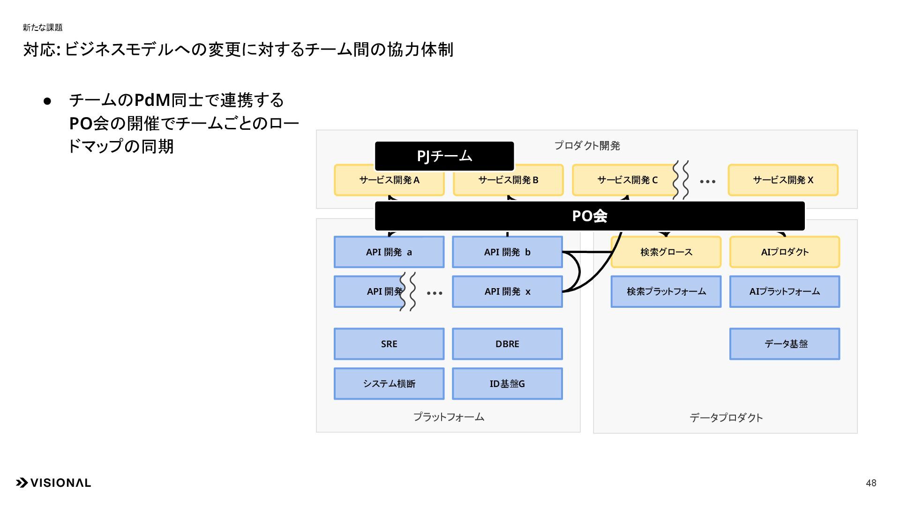Click the DBRE box
The image size is (900, 506).
point(507,344)
